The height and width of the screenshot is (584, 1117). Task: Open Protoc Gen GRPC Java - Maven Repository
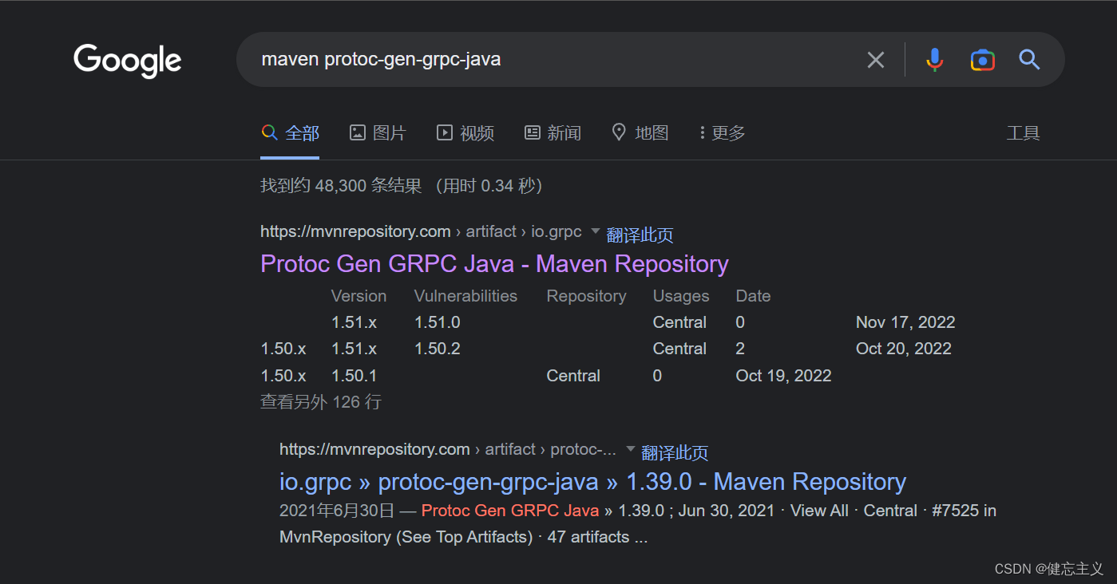[x=494, y=264]
